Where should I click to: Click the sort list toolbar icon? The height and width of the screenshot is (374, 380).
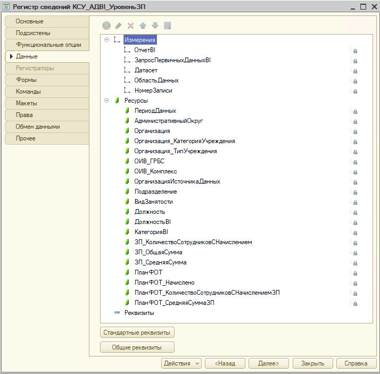point(167,26)
